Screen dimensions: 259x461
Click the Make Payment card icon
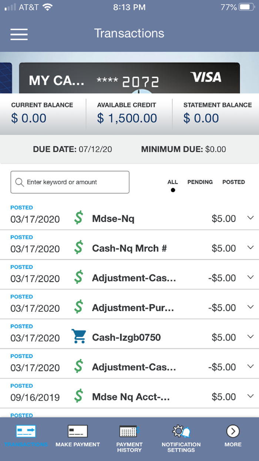(x=77, y=430)
